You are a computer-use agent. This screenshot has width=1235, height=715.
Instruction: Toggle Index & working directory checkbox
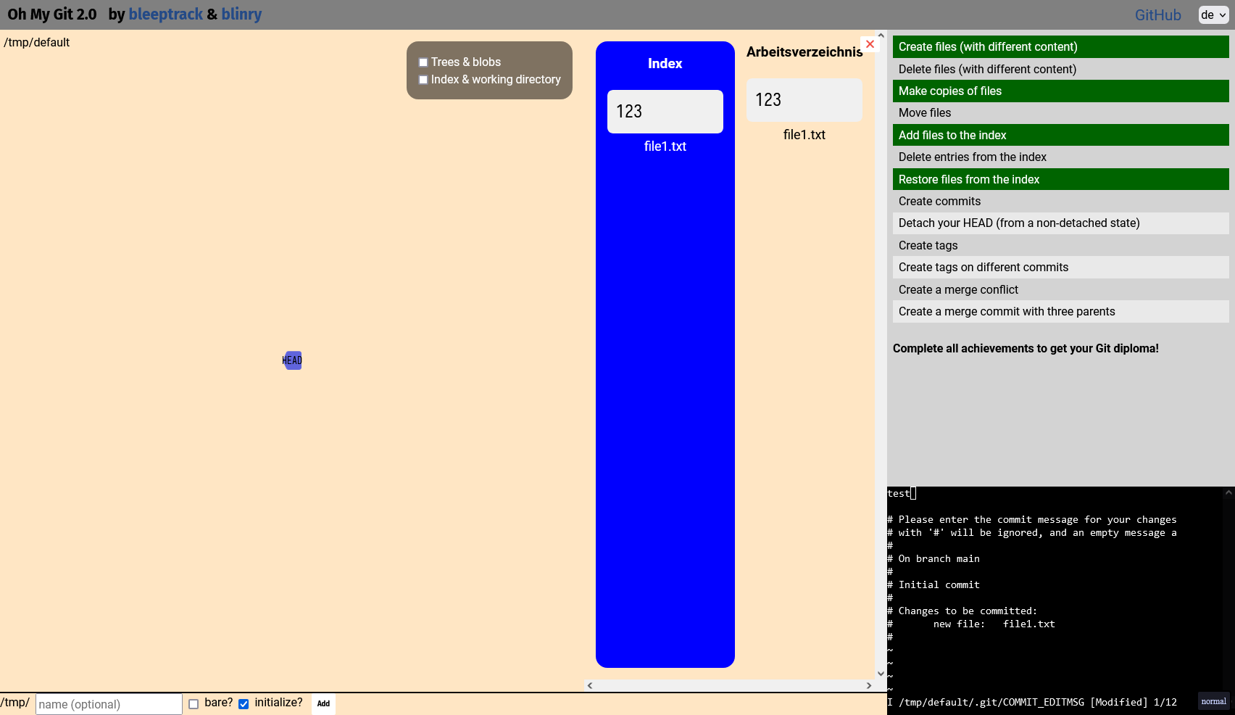[423, 80]
